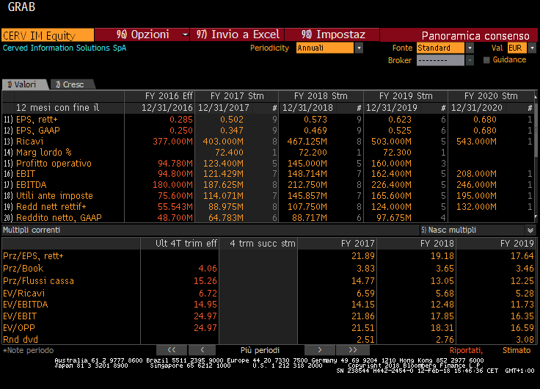Switch to the Valori tab
The width and height of the screenshot is (540, 389).
click(22, 84)
